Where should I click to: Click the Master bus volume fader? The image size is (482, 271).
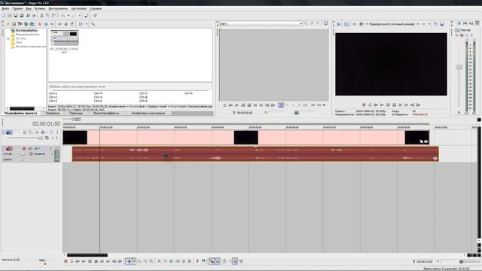[x=459, y=67]
